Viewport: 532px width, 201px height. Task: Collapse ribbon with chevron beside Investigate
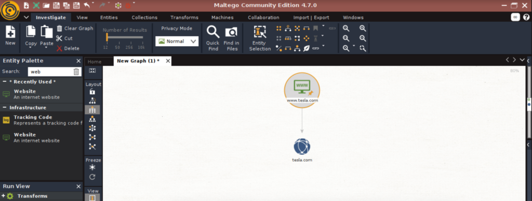click(26, 18)
